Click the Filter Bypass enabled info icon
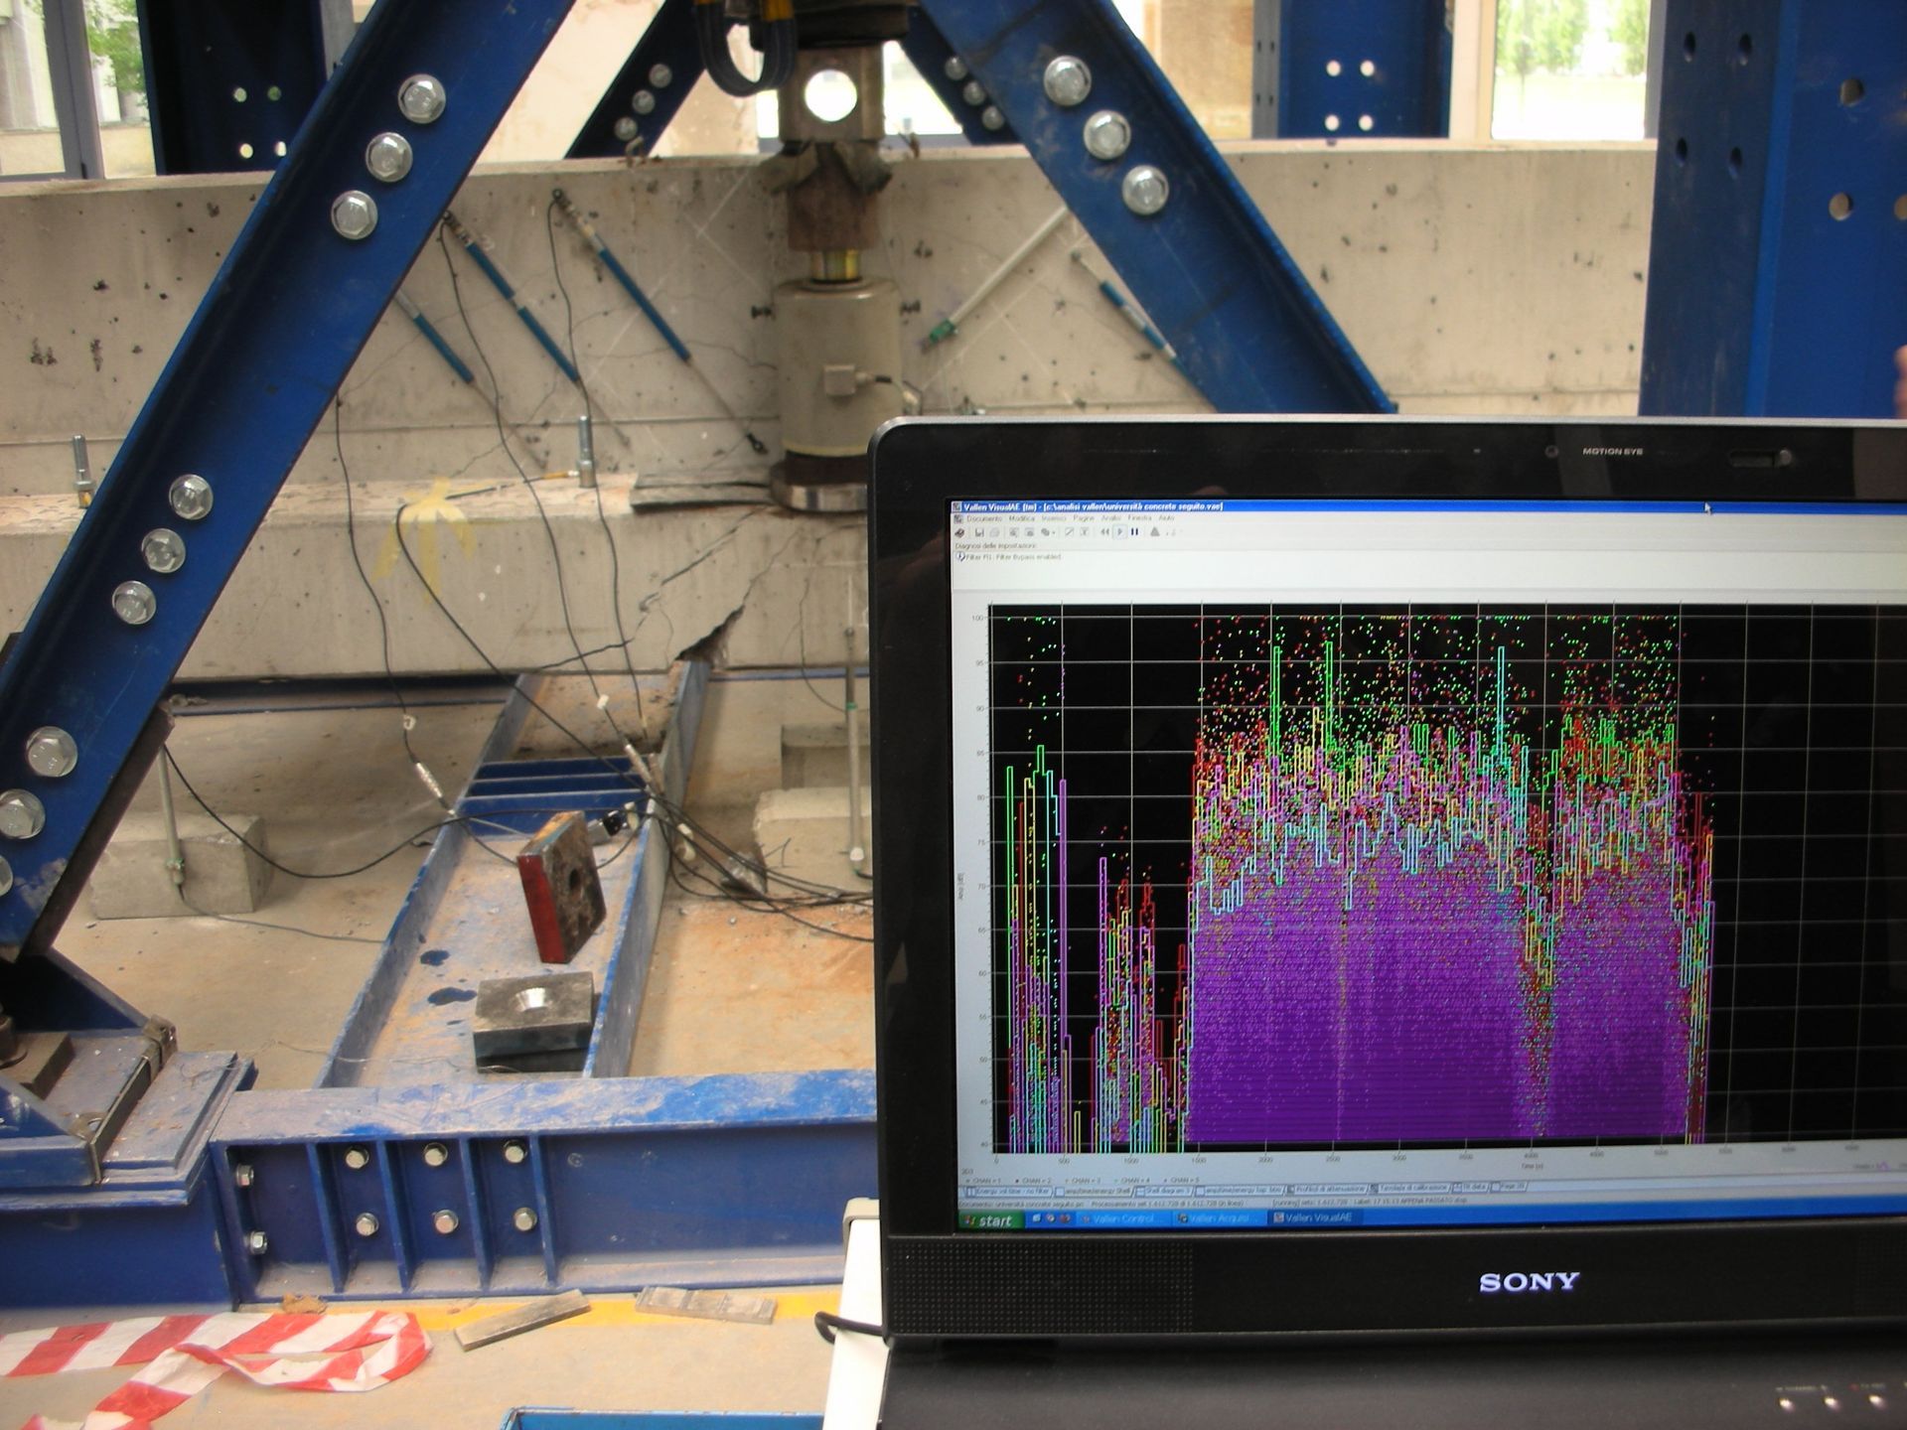Screen dimensions: 1907x1430 (962, 556)
